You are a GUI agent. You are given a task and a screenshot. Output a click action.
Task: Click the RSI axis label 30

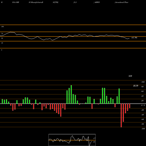tap(2, 43)
